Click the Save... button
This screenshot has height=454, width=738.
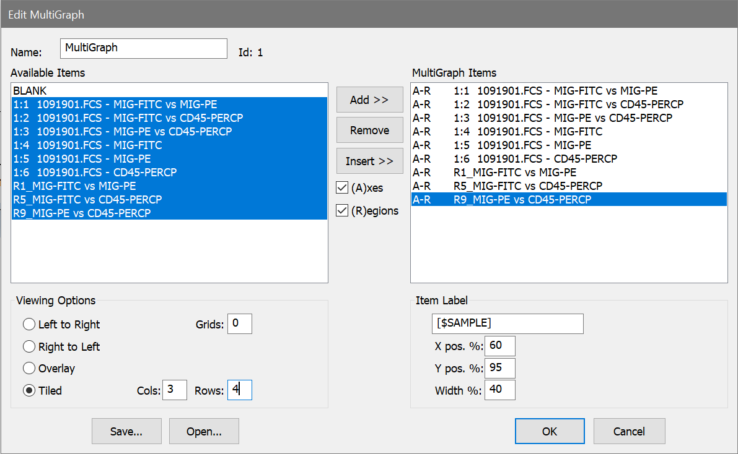pyautogui.click(x=126, y=431)
